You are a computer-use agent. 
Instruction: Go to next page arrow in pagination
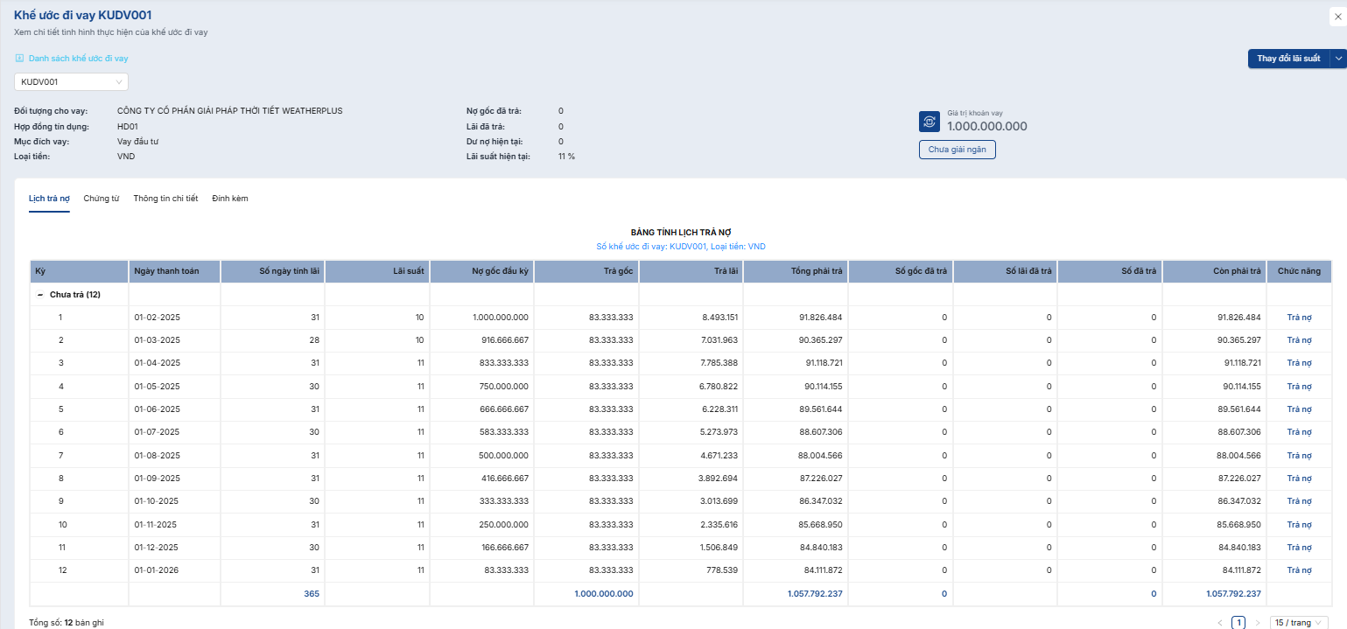coord(1258,623)
